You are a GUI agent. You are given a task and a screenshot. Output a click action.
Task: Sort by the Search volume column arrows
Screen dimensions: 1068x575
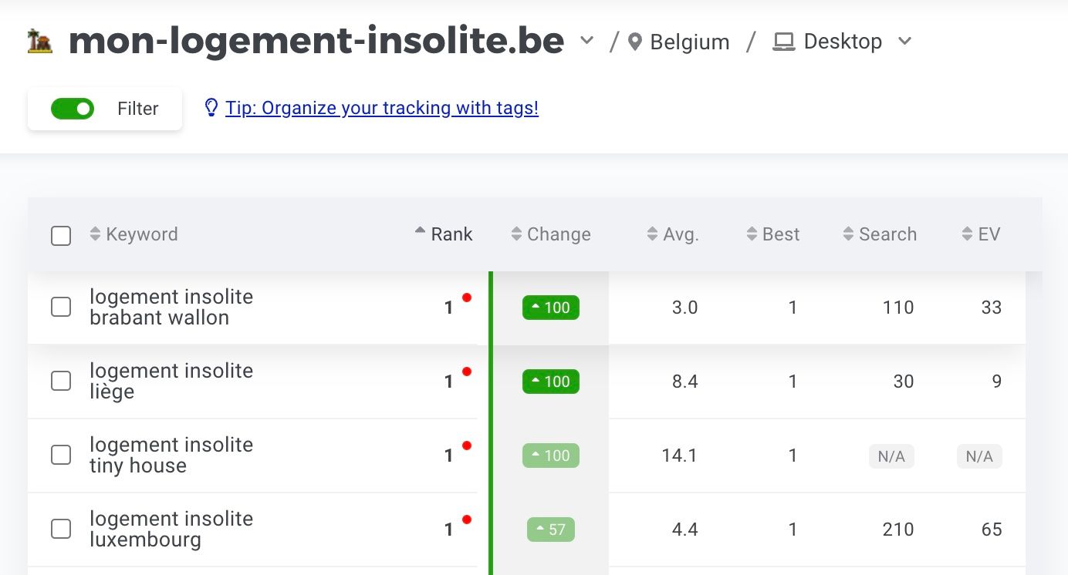[848, 234]
